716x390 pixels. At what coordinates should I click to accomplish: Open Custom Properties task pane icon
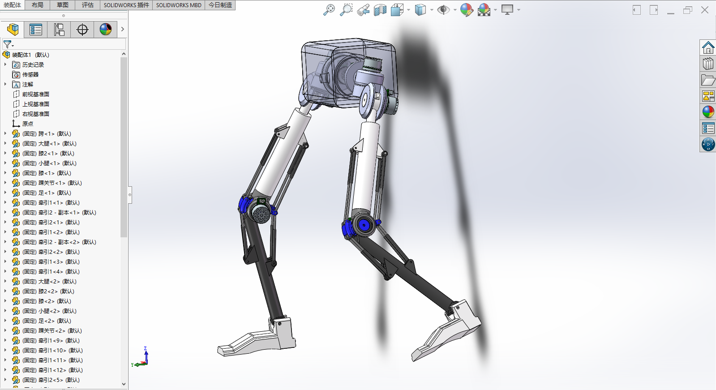[708, 129]
